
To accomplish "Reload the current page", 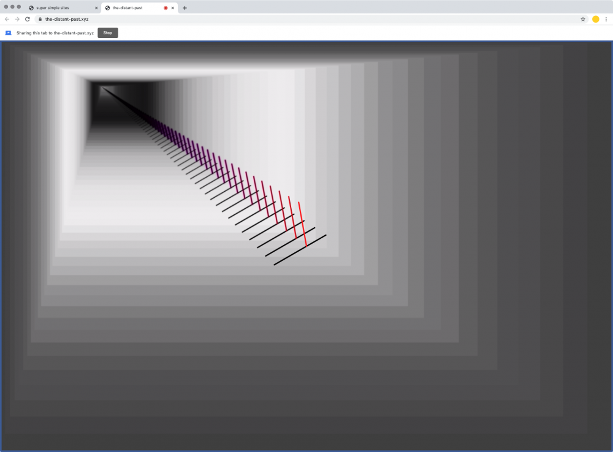I will tap(28, 19).
